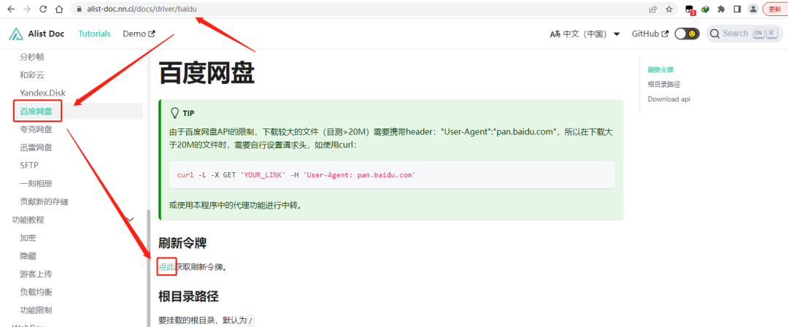
Task: Open the Demo external link
Action: [139, 34]
